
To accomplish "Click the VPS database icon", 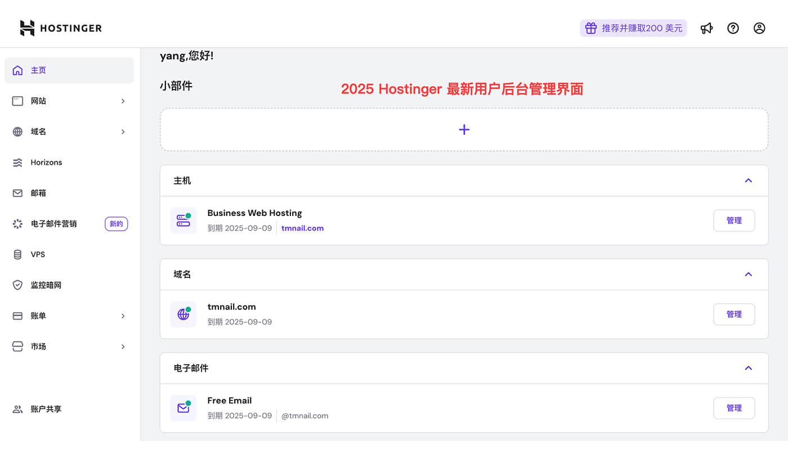I will tap(18, 254).
